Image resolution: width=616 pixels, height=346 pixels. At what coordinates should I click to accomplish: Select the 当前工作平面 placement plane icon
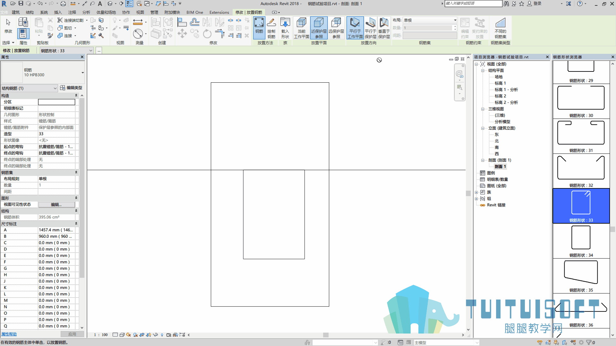coord(302,28)
